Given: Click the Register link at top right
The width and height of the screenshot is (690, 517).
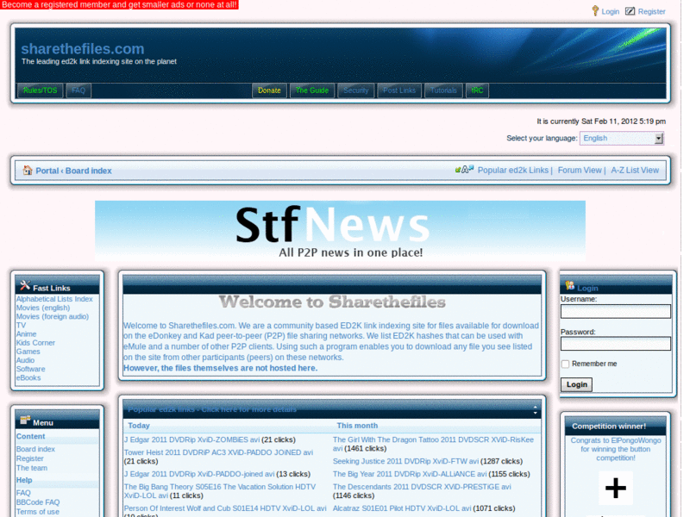Looking at the screenshot, I should pyautogui.click(x=651, y=11).
